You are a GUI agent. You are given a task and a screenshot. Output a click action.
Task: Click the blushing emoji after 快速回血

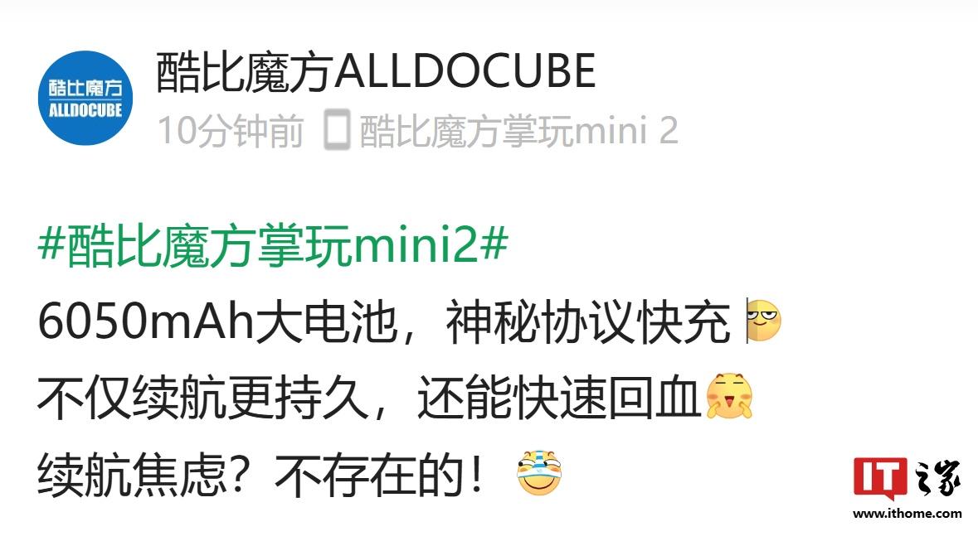[x=729, y=396]
